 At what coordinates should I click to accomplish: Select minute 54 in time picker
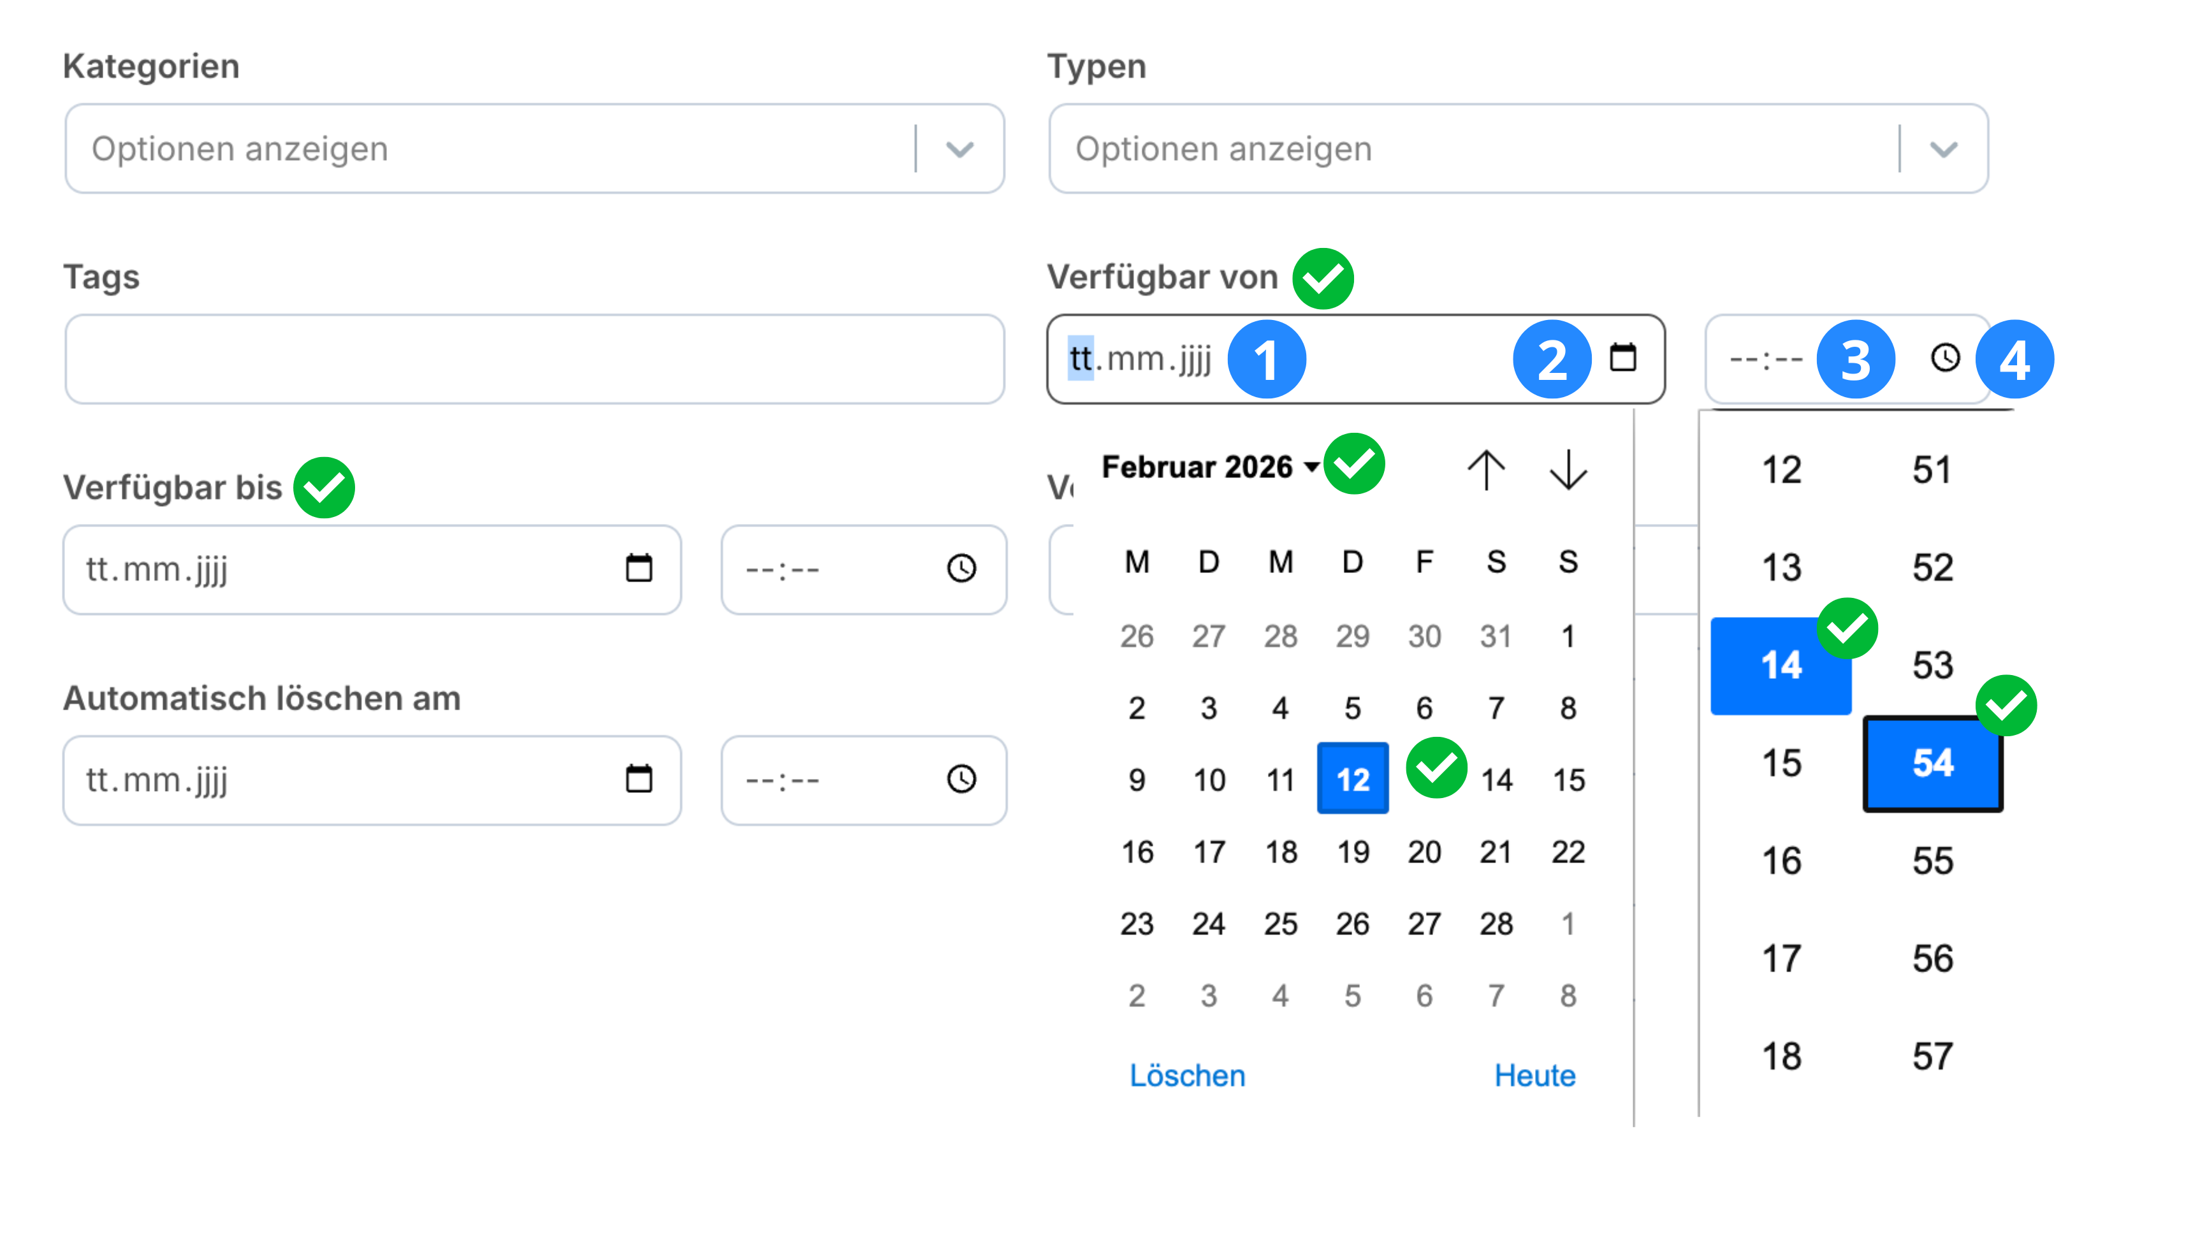point(1932,763)
